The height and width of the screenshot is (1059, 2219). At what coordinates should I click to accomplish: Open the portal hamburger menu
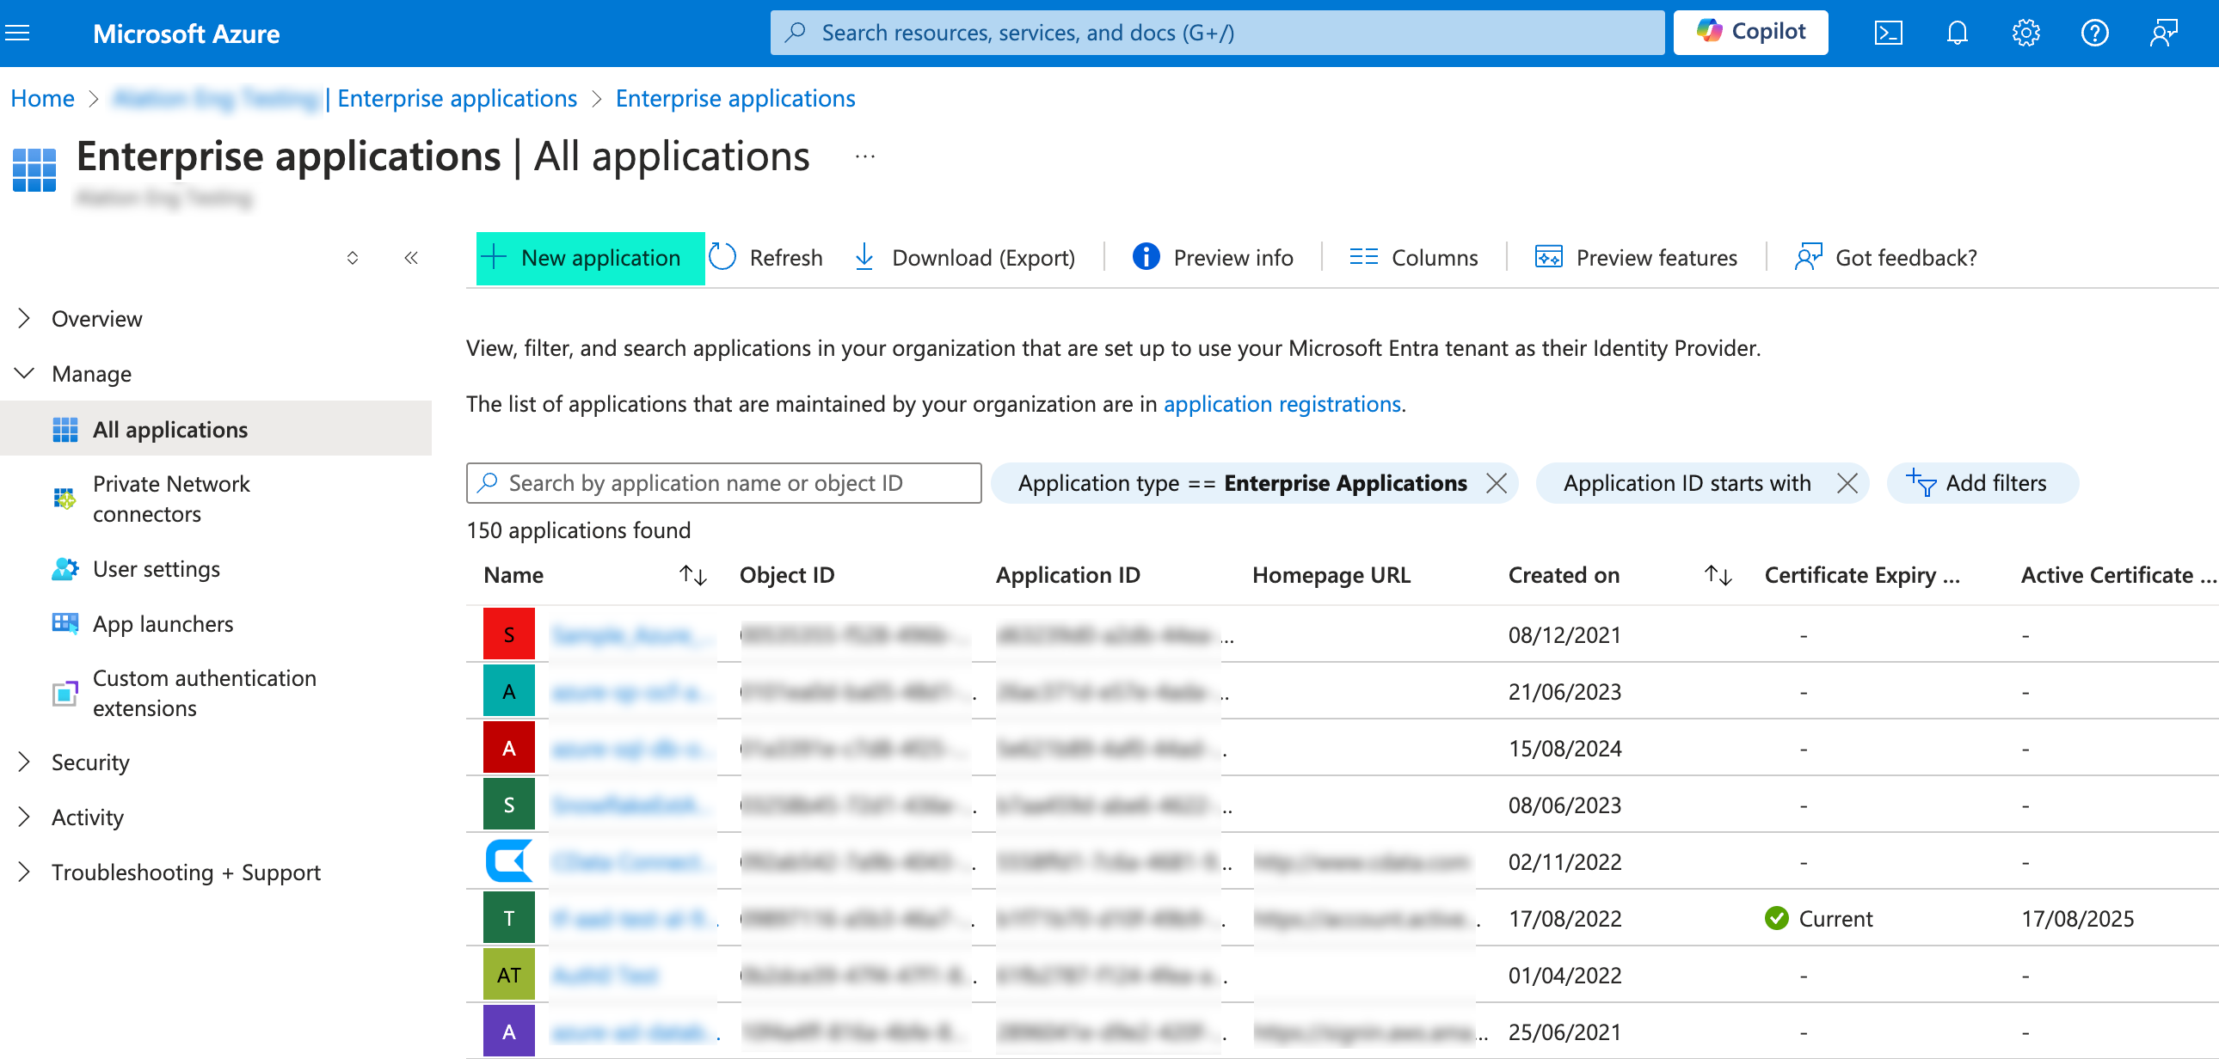(17, 33)
